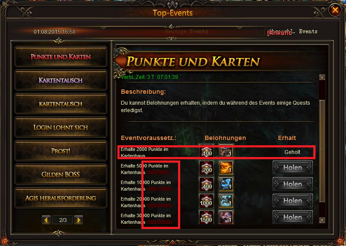Claim 5000 points reward with Holen

click(293, 167)
